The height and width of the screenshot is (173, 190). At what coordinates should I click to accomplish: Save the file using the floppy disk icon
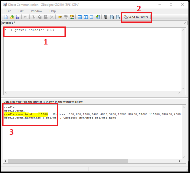(x=17, y=17)
